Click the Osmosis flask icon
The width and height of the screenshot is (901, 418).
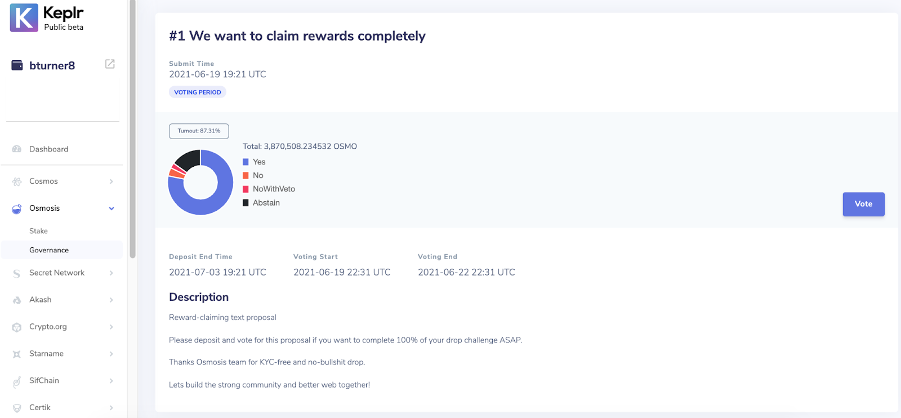tap(17, 208)
